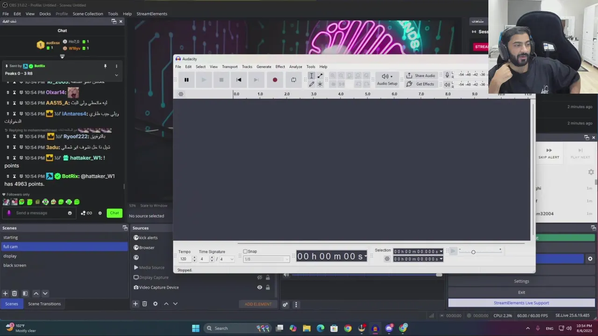Select the 'black screen' scene
The height and width of the screenshot is (336, 598).
(x=64, y=266)
